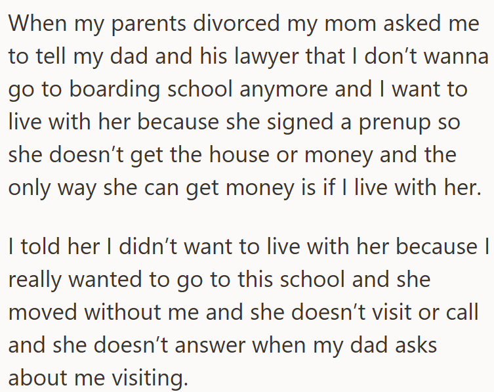Click "only way" at paragraph's last line
The width and height of the screenshot is (494, 392).
point(52,187)
